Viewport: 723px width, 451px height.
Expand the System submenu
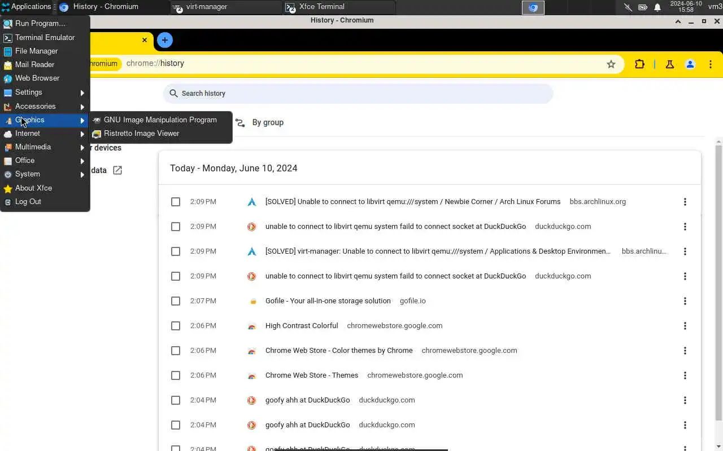pos(45,174)
